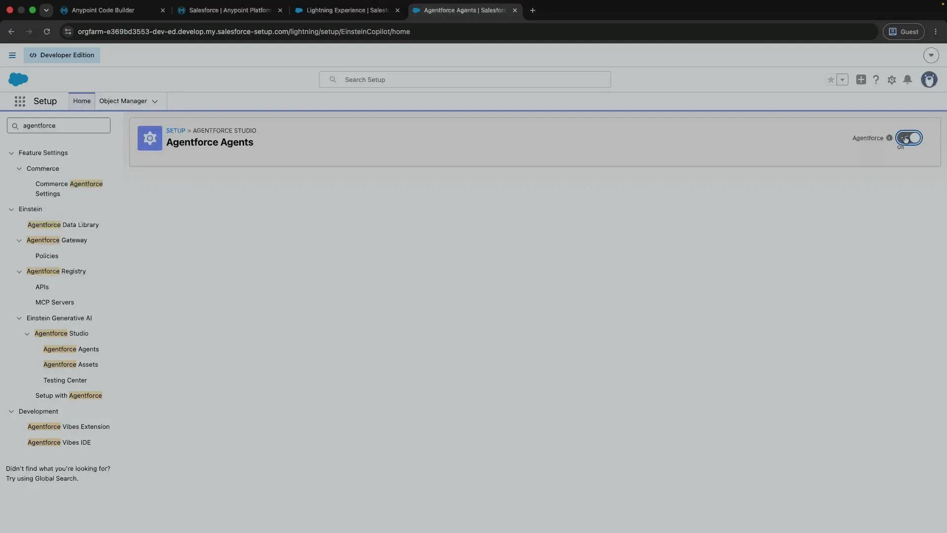Click the Quick Find box containing agentforce
947x533 pixels.
coord(59,125)
